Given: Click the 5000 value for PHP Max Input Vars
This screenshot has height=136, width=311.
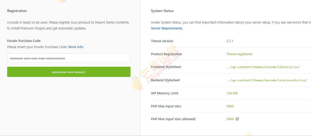Looking at the screenshot, I should 230,106.
